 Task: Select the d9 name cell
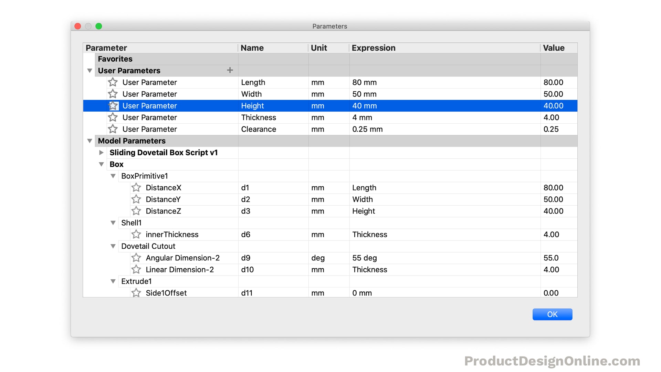click(x=273, y=258)
